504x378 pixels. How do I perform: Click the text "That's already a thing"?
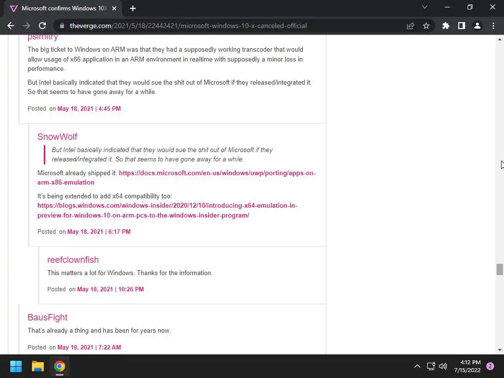click(x=58, y=331)
